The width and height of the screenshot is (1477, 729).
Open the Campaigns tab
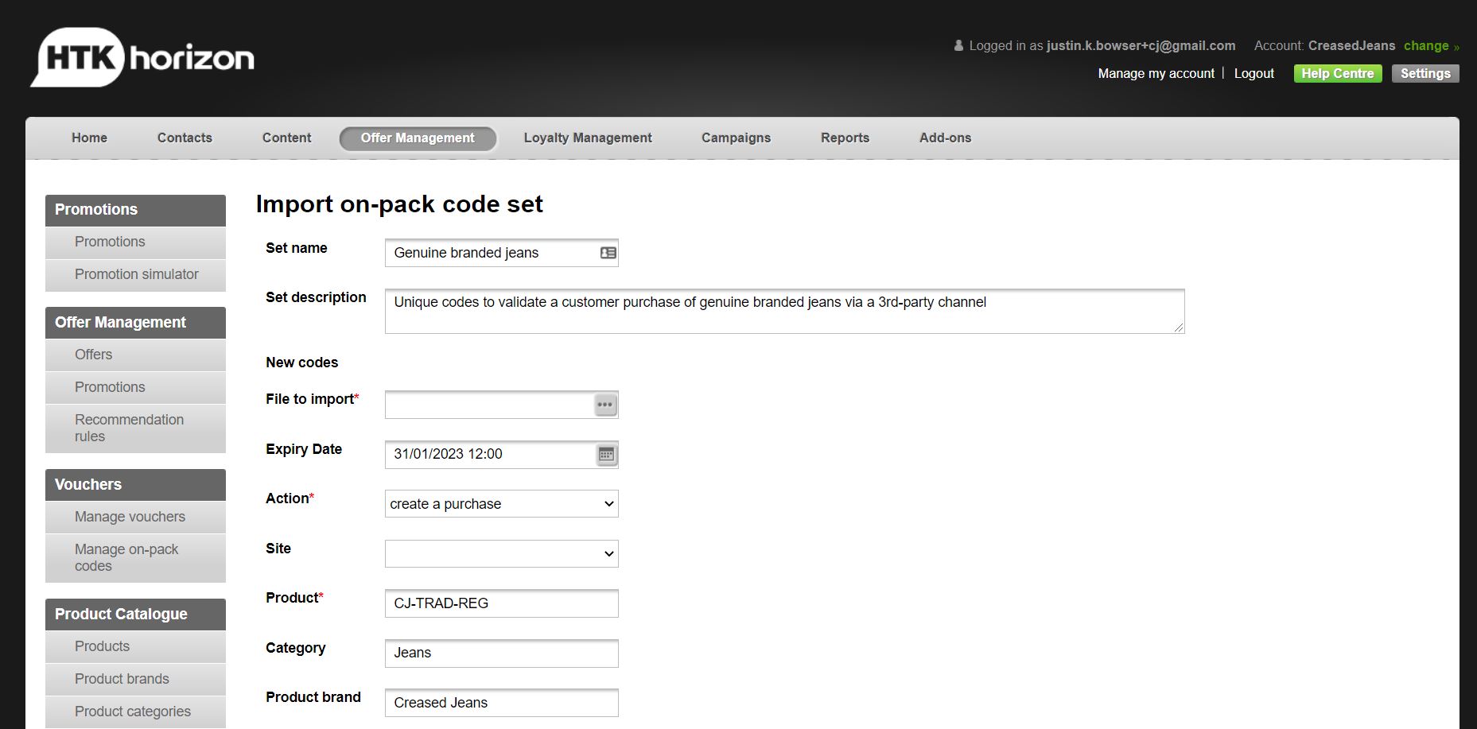click(736, 138)
